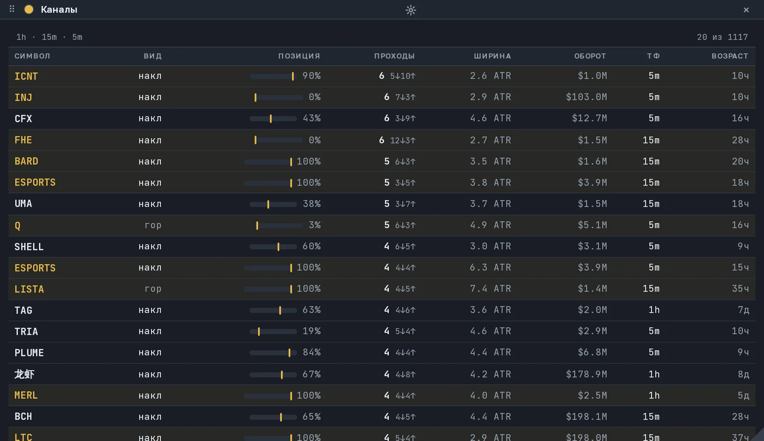Click the $178.9M turnover for 龙虾

pyautogui.click(x=586, y=374)
